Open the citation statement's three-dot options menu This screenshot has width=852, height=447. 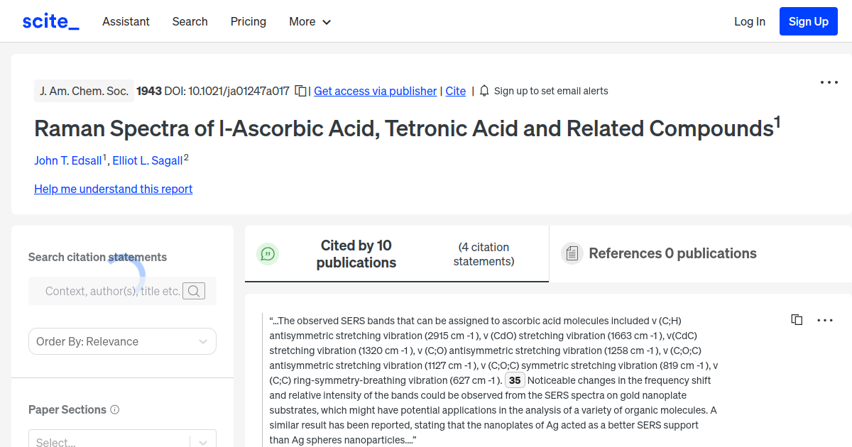tap(825, 319)
